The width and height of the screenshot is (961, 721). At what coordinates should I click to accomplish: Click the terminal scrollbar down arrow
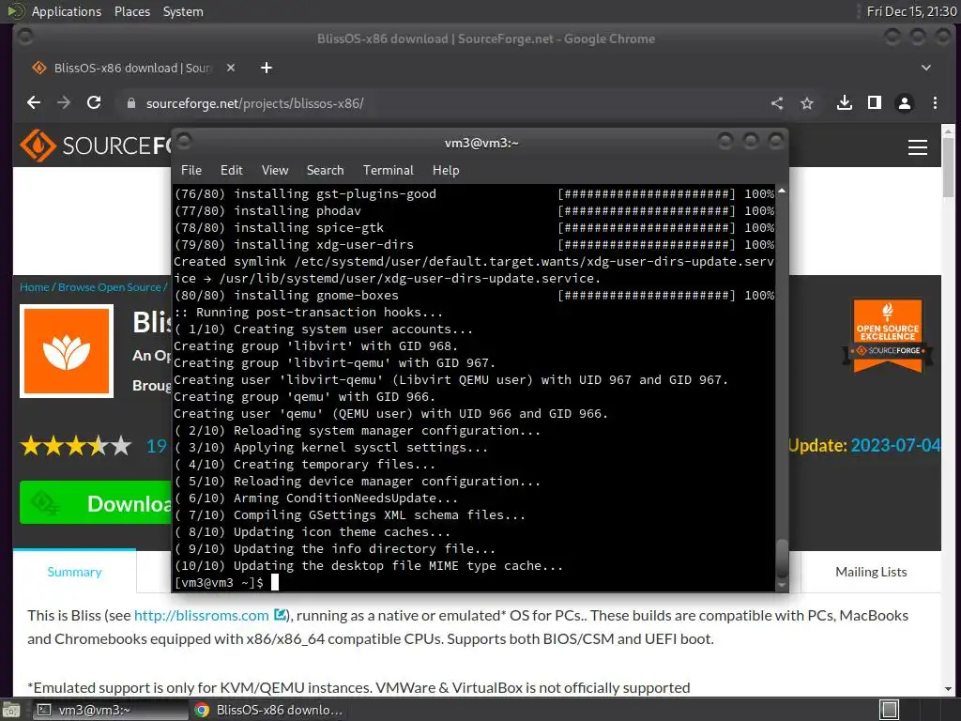click(782, 586)
